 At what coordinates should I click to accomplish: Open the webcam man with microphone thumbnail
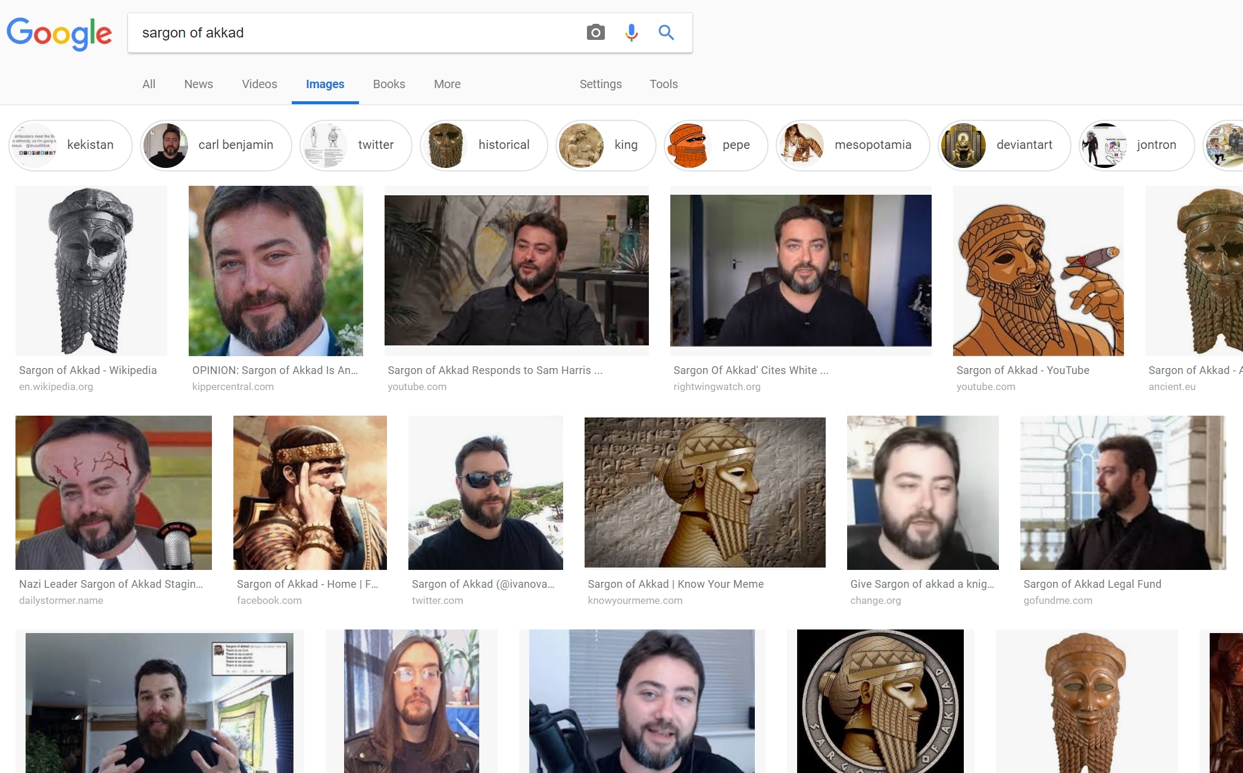[x=642, y=701]
